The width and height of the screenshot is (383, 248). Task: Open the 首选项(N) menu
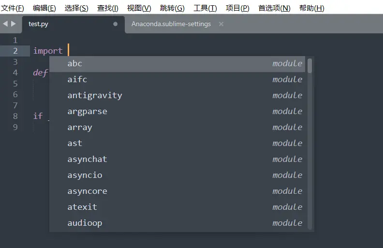(x=274, y=8)
